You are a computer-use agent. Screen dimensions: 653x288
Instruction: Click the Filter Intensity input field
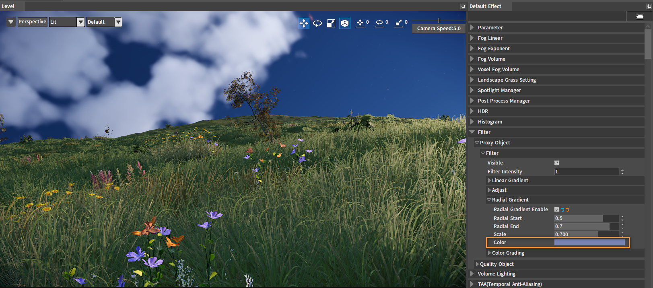point(586,172)
